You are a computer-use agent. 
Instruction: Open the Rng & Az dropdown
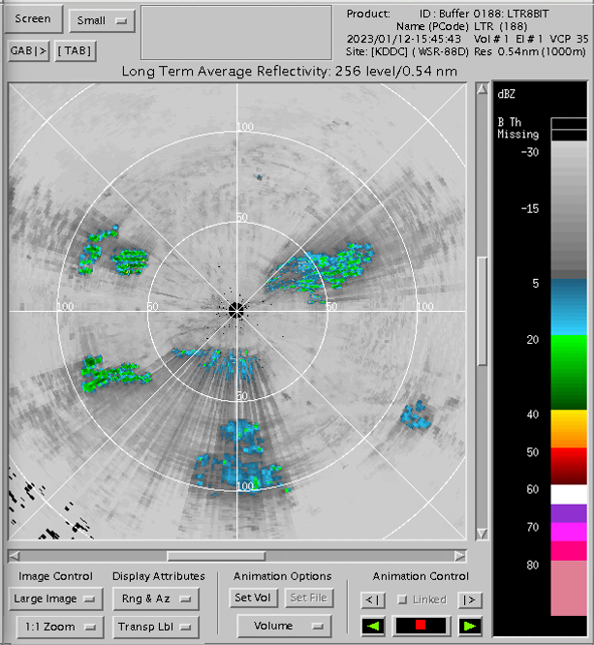pos(156,599)
